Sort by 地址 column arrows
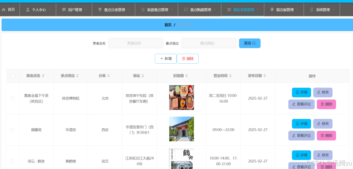The height and width of the screenshot is (169, 353). point(143,76)
